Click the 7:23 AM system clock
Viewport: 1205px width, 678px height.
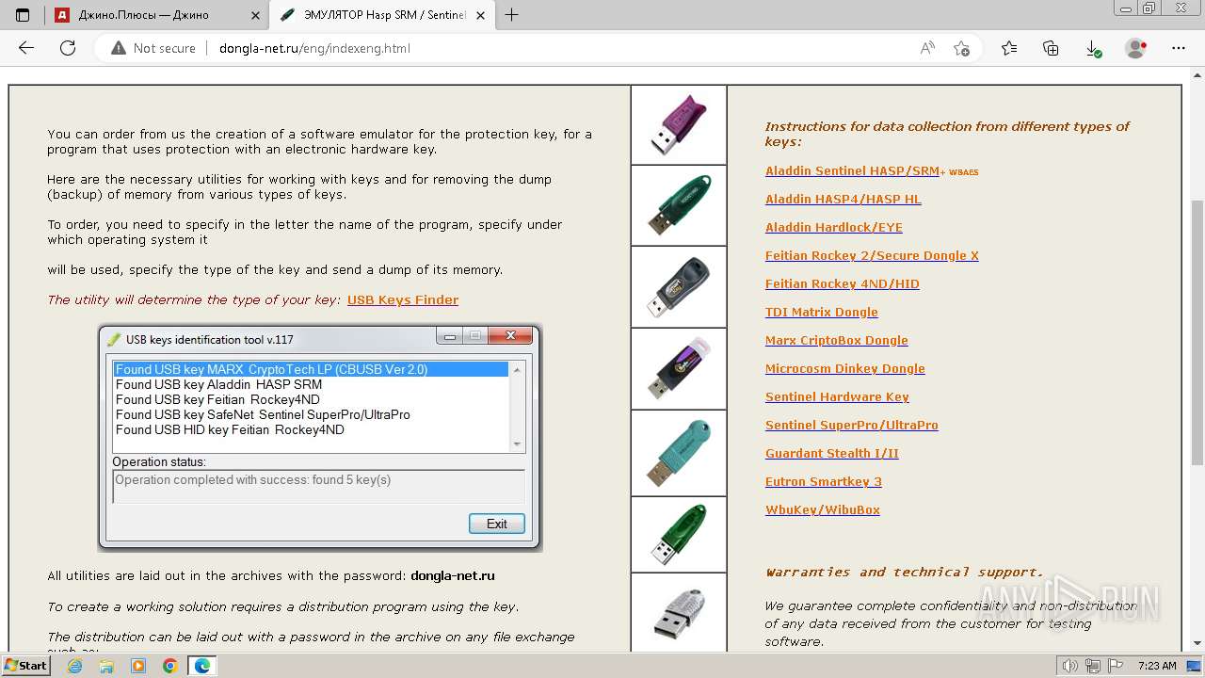pos(1156,666)
